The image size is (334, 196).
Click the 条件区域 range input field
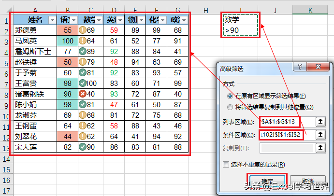pyautogui.click(x=287, y=135)
